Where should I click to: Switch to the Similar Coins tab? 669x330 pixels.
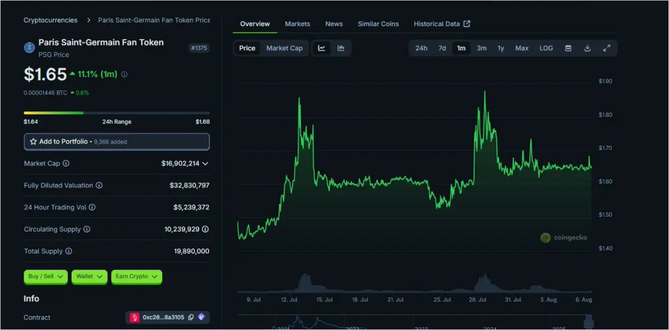point(379,24)
